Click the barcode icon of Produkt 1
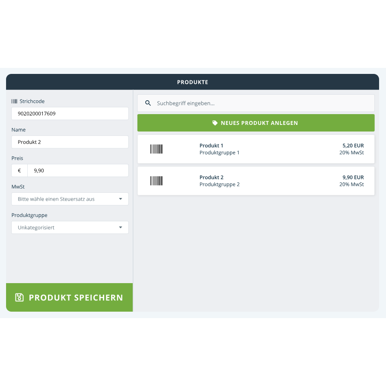The width and height of the screenshot is (386, 386). pos(156,149)
